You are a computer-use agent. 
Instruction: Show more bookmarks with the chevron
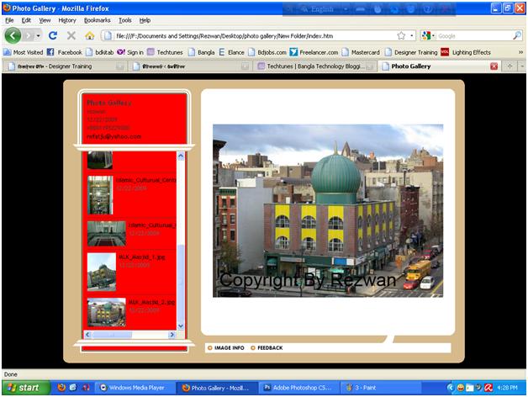[520, 52]
